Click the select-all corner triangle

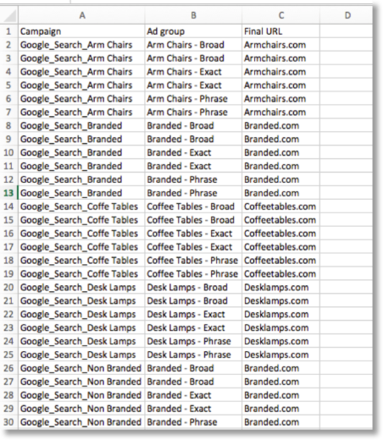click(10, 16)
